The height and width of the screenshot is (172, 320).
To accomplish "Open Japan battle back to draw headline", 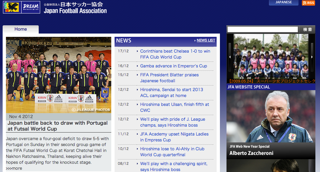I will coord(58,126).
